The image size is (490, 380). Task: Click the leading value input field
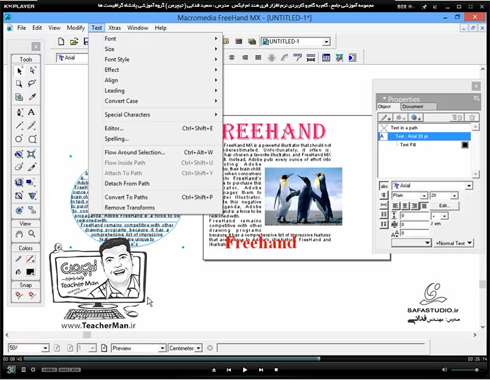click(415, 215)
